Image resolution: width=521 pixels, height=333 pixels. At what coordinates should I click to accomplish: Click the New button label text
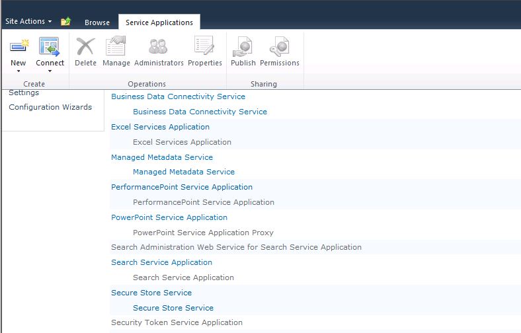(19, 63)
